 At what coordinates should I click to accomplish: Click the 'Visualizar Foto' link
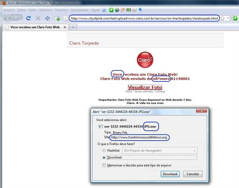coord(145,87)
